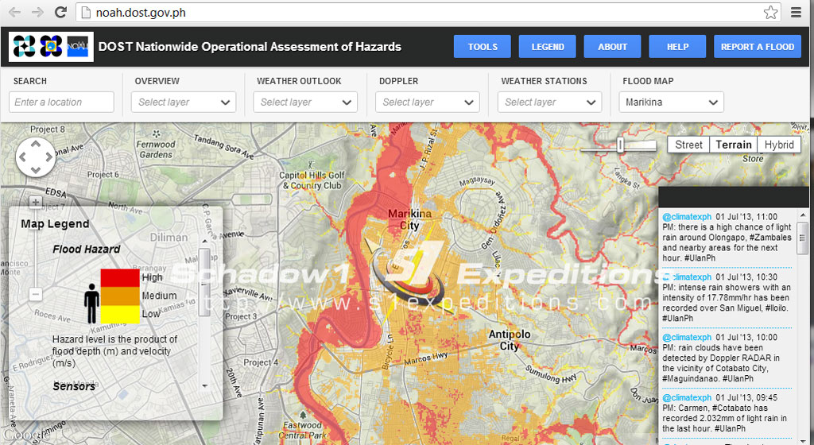814x445 pixels.
Task: Go back with browser back arrow
Action: [x=14, y=12]
